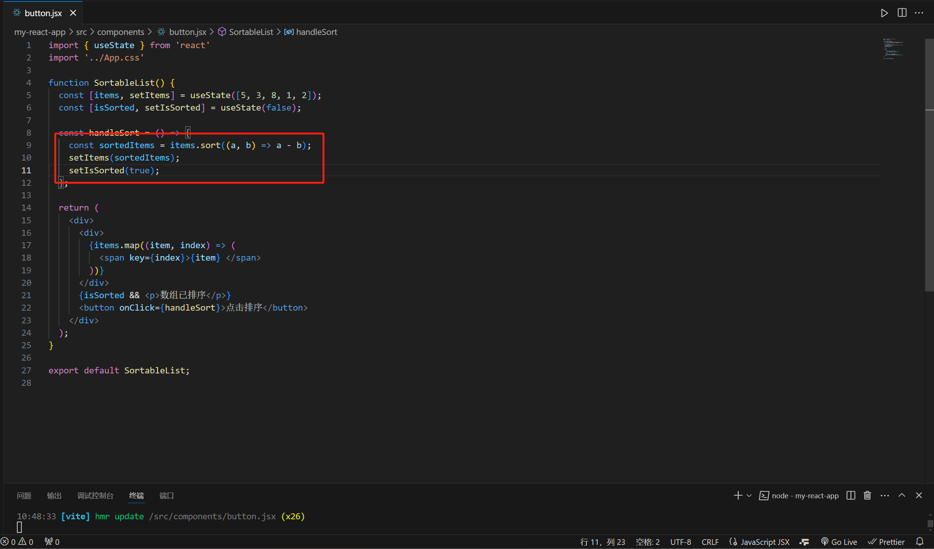Screen dimensions: 934x549
Task: Change the JavaScript JSX language mode
Action: pos(765,541)
